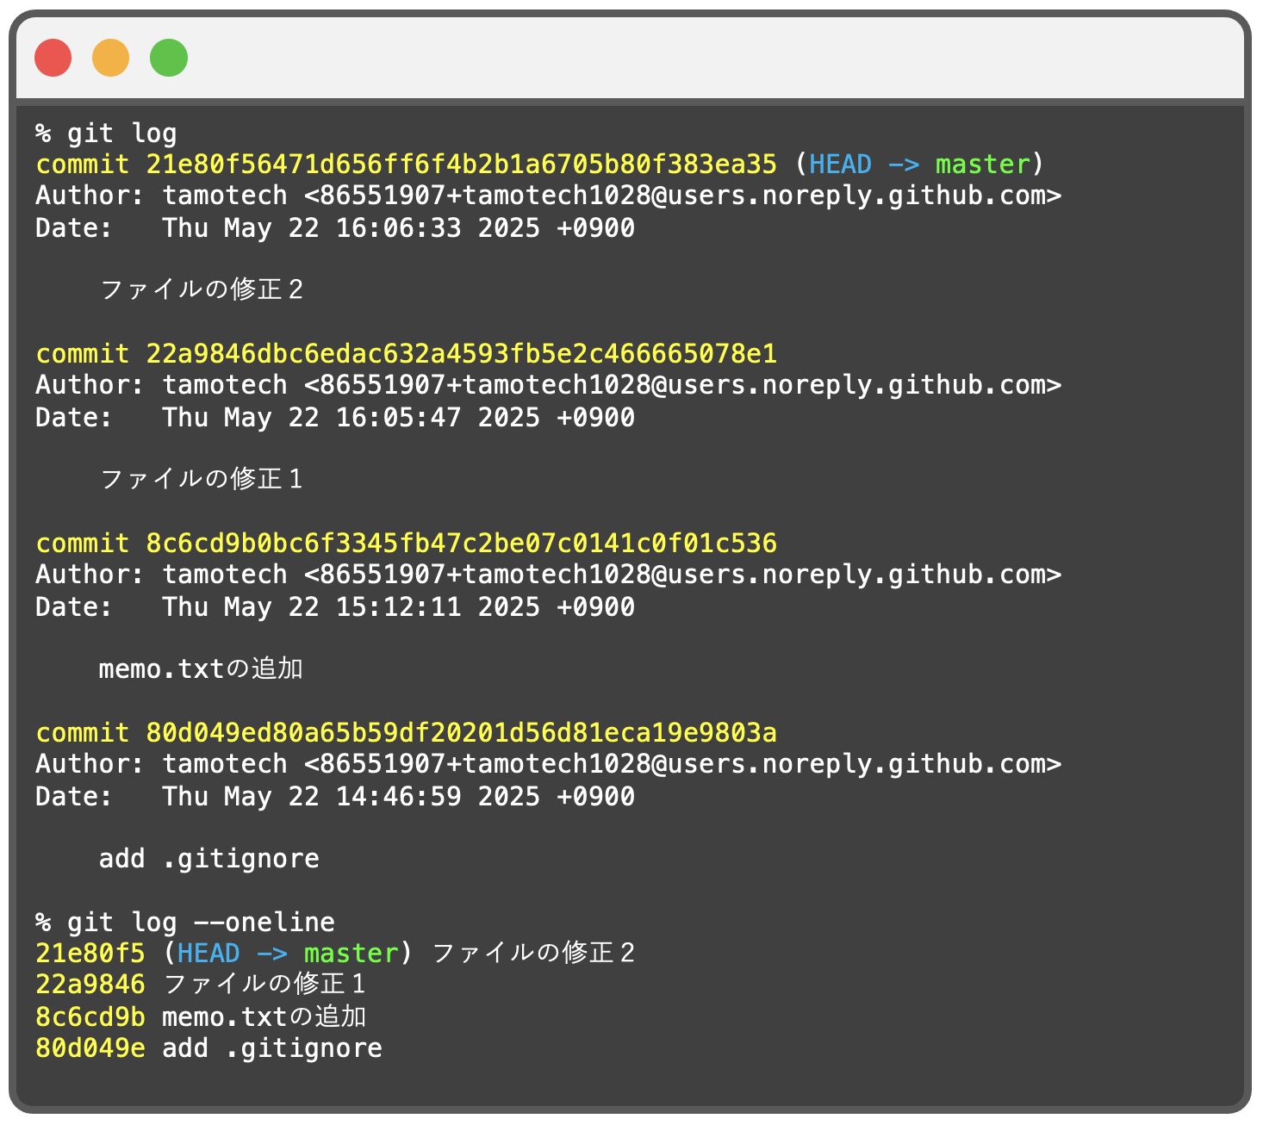The width and height of the screenshot is (1263, 1125).
Task: Click the red close window button
Action: (53, 57)
